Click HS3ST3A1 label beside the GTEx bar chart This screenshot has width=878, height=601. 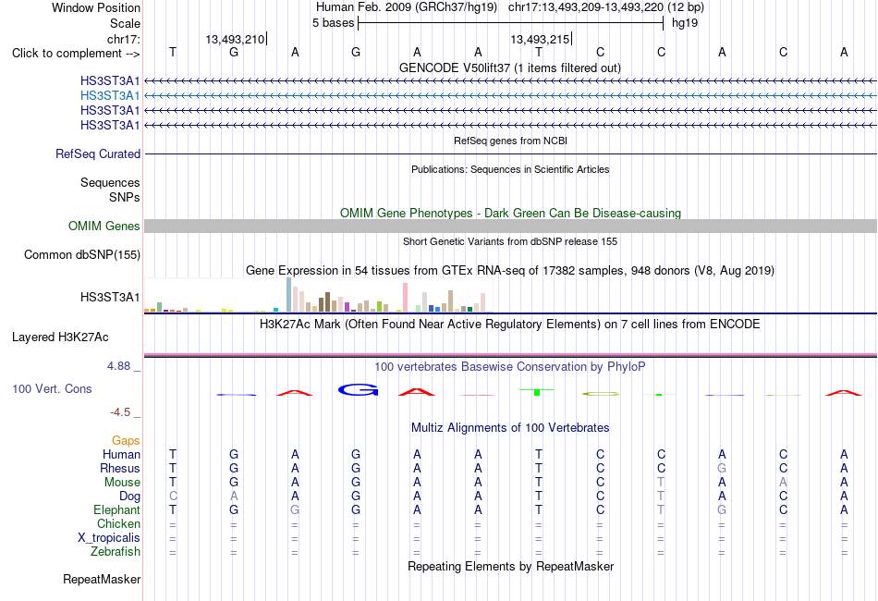(x=110, y=298)
